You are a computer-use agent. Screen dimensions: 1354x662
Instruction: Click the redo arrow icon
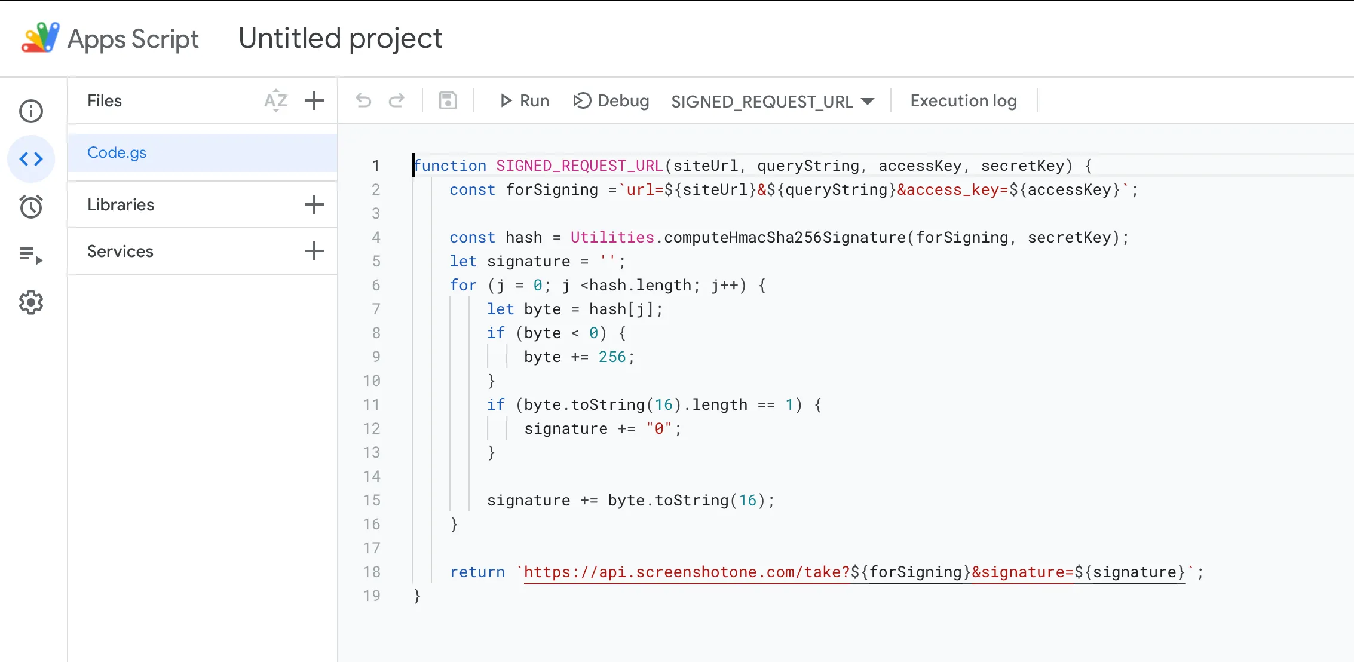[x=396, y=101]
